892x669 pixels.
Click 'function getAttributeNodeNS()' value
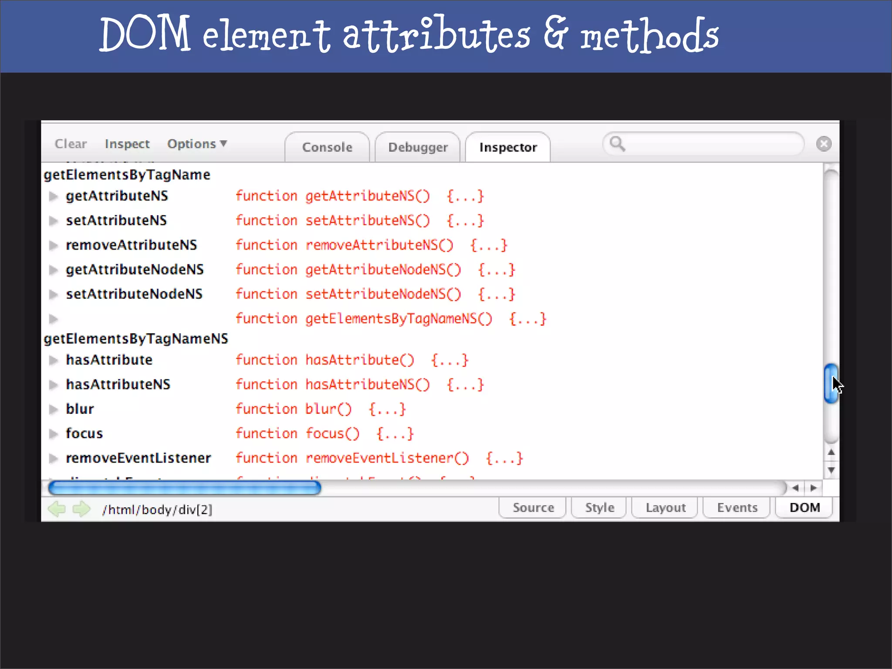[375, 270]
